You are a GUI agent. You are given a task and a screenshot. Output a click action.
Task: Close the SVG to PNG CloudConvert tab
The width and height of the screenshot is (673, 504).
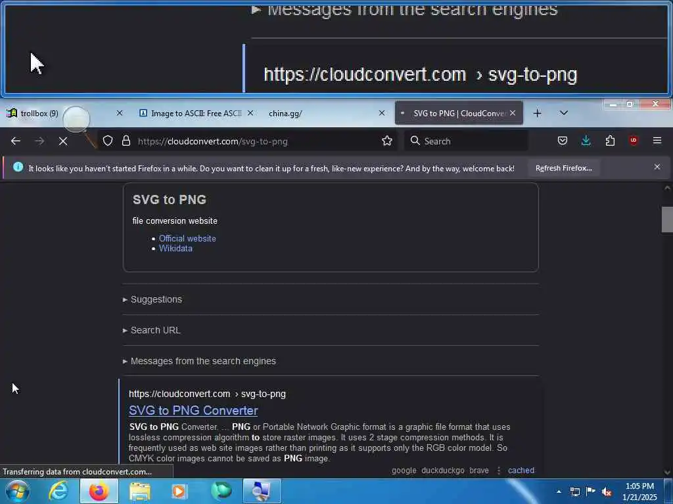click(513, 113)
